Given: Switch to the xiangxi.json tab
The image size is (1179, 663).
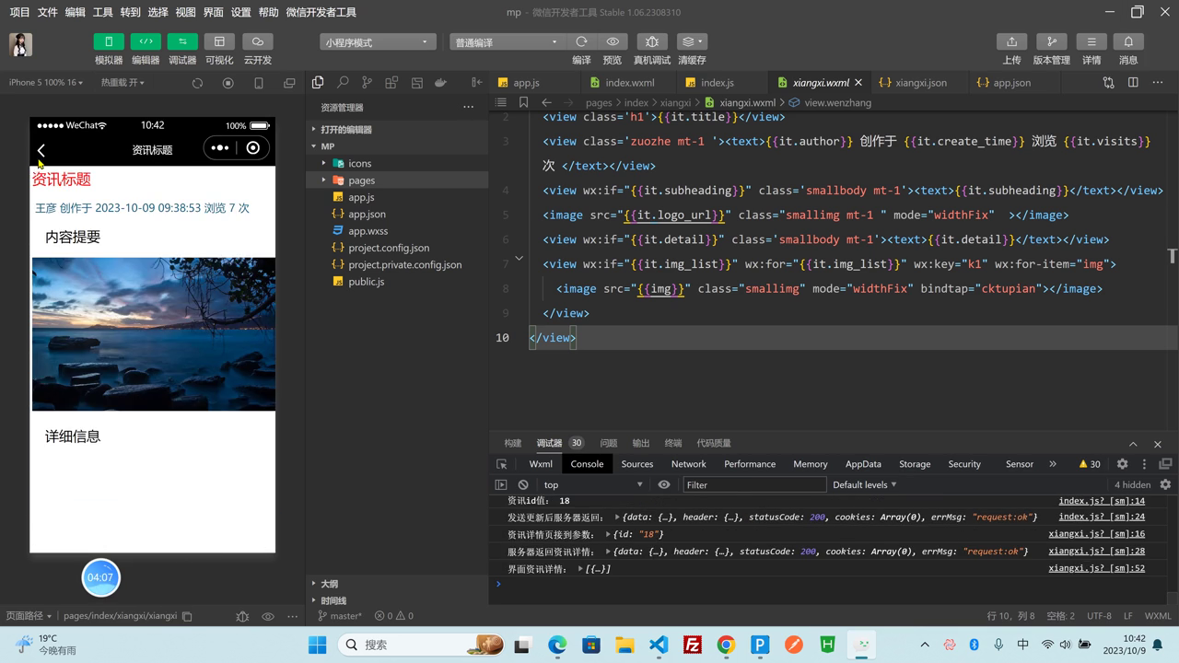Looking at the screenshot, I should (920, 83).
